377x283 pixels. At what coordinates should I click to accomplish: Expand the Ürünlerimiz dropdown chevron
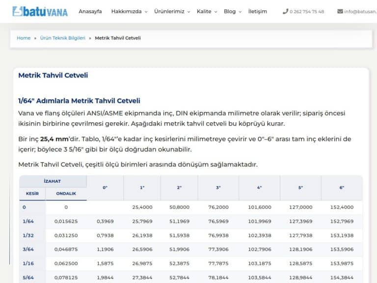(x=188, y=12)
